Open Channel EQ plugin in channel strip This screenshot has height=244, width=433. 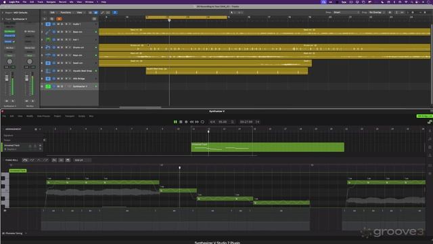(x=9, y=36)
